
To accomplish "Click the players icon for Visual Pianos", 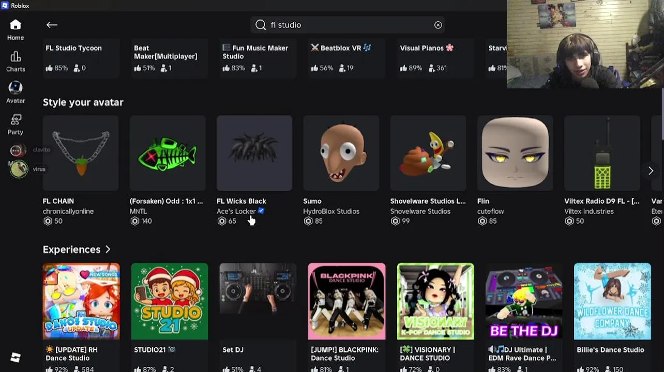I will coord(431,68).
